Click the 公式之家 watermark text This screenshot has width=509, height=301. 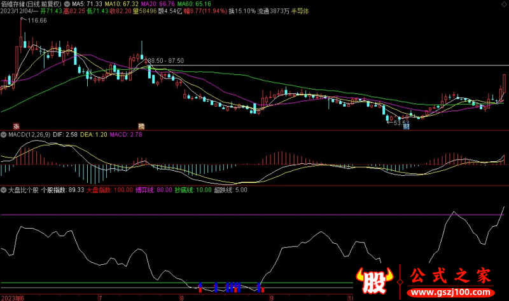click(x=450, y=276)
